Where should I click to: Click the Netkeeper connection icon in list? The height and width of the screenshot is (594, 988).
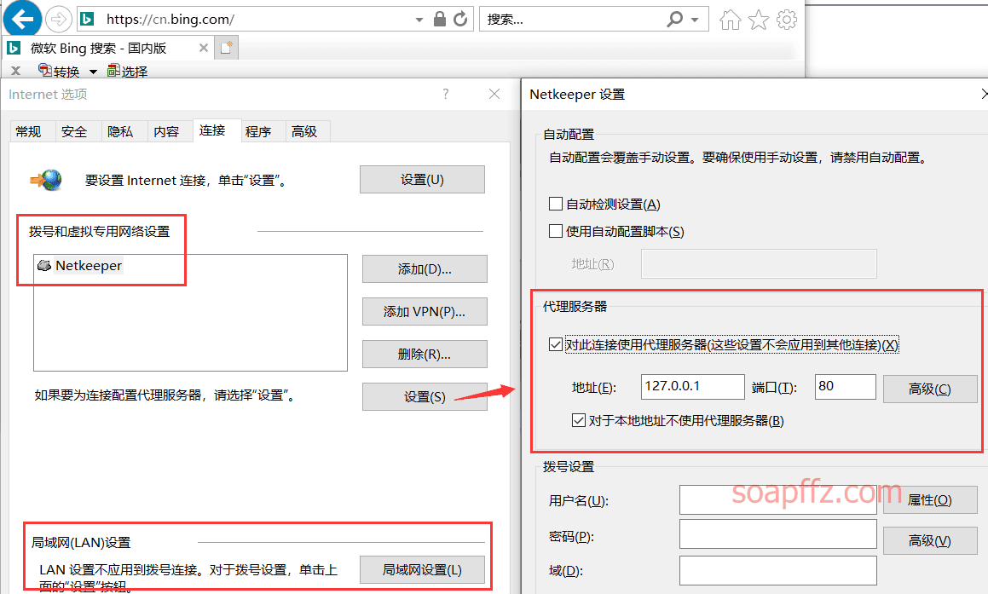point(44,266)
